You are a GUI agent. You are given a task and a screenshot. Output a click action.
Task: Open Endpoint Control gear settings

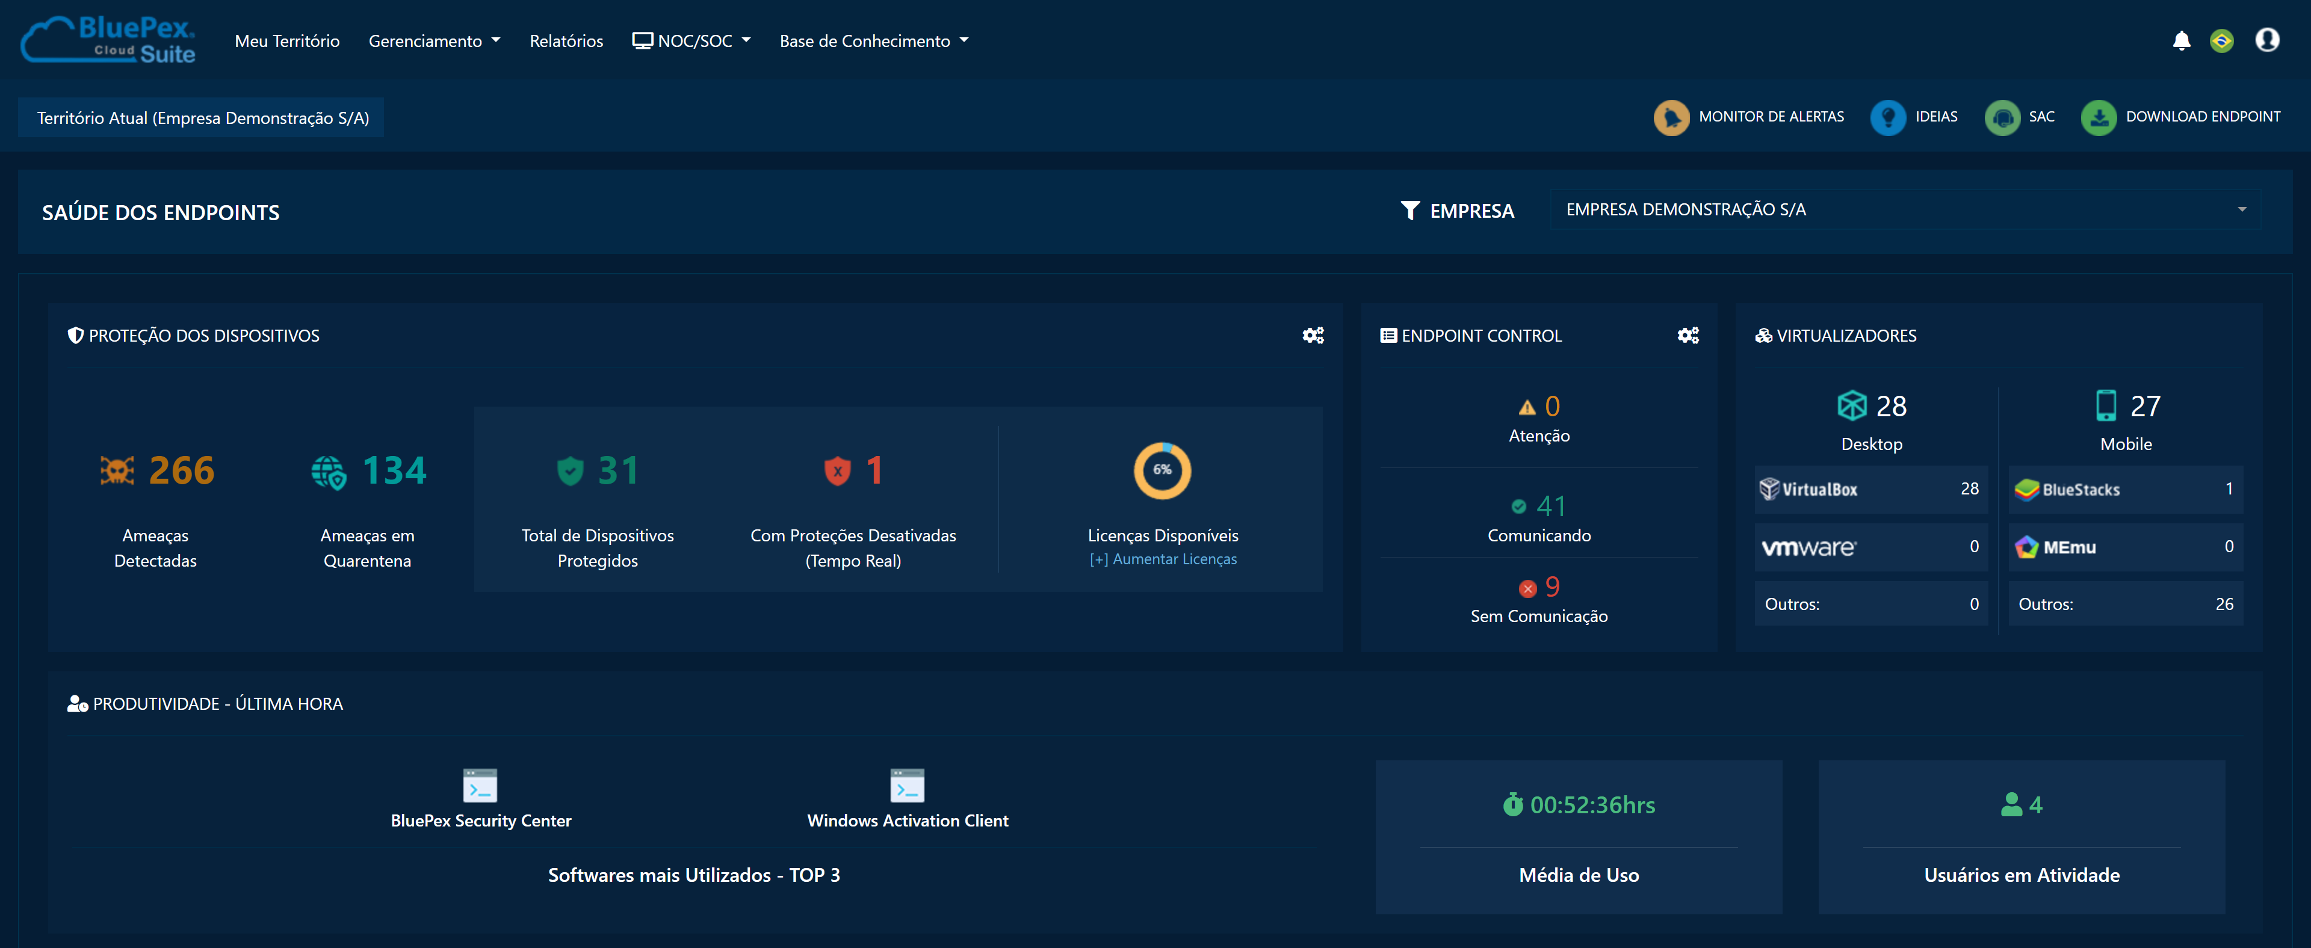click(x=1688, y=336)
